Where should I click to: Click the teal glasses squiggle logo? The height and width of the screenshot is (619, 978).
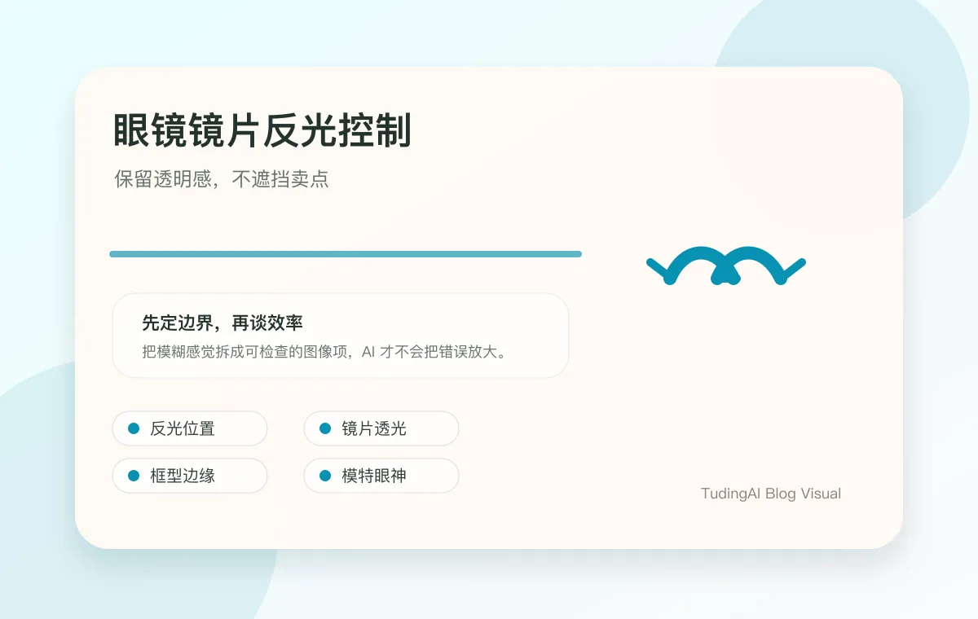(725, 265)
